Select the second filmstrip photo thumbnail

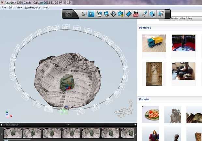32,133
